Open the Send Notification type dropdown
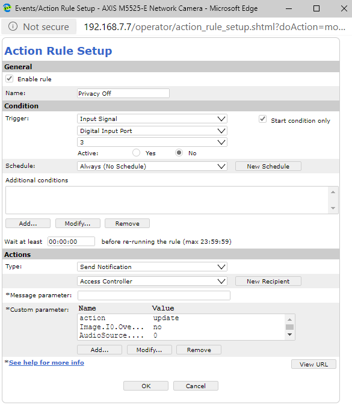The height and width of the screenshot is (405, 352). [x=152, y=267]
